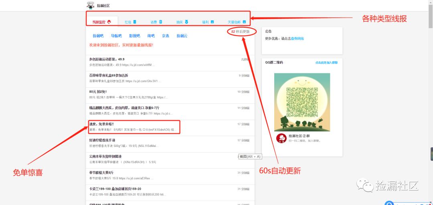The image size is (433, 205).
Task: Click the 捡漏社区 ② 群 name text
Action: tap(299, 136)
